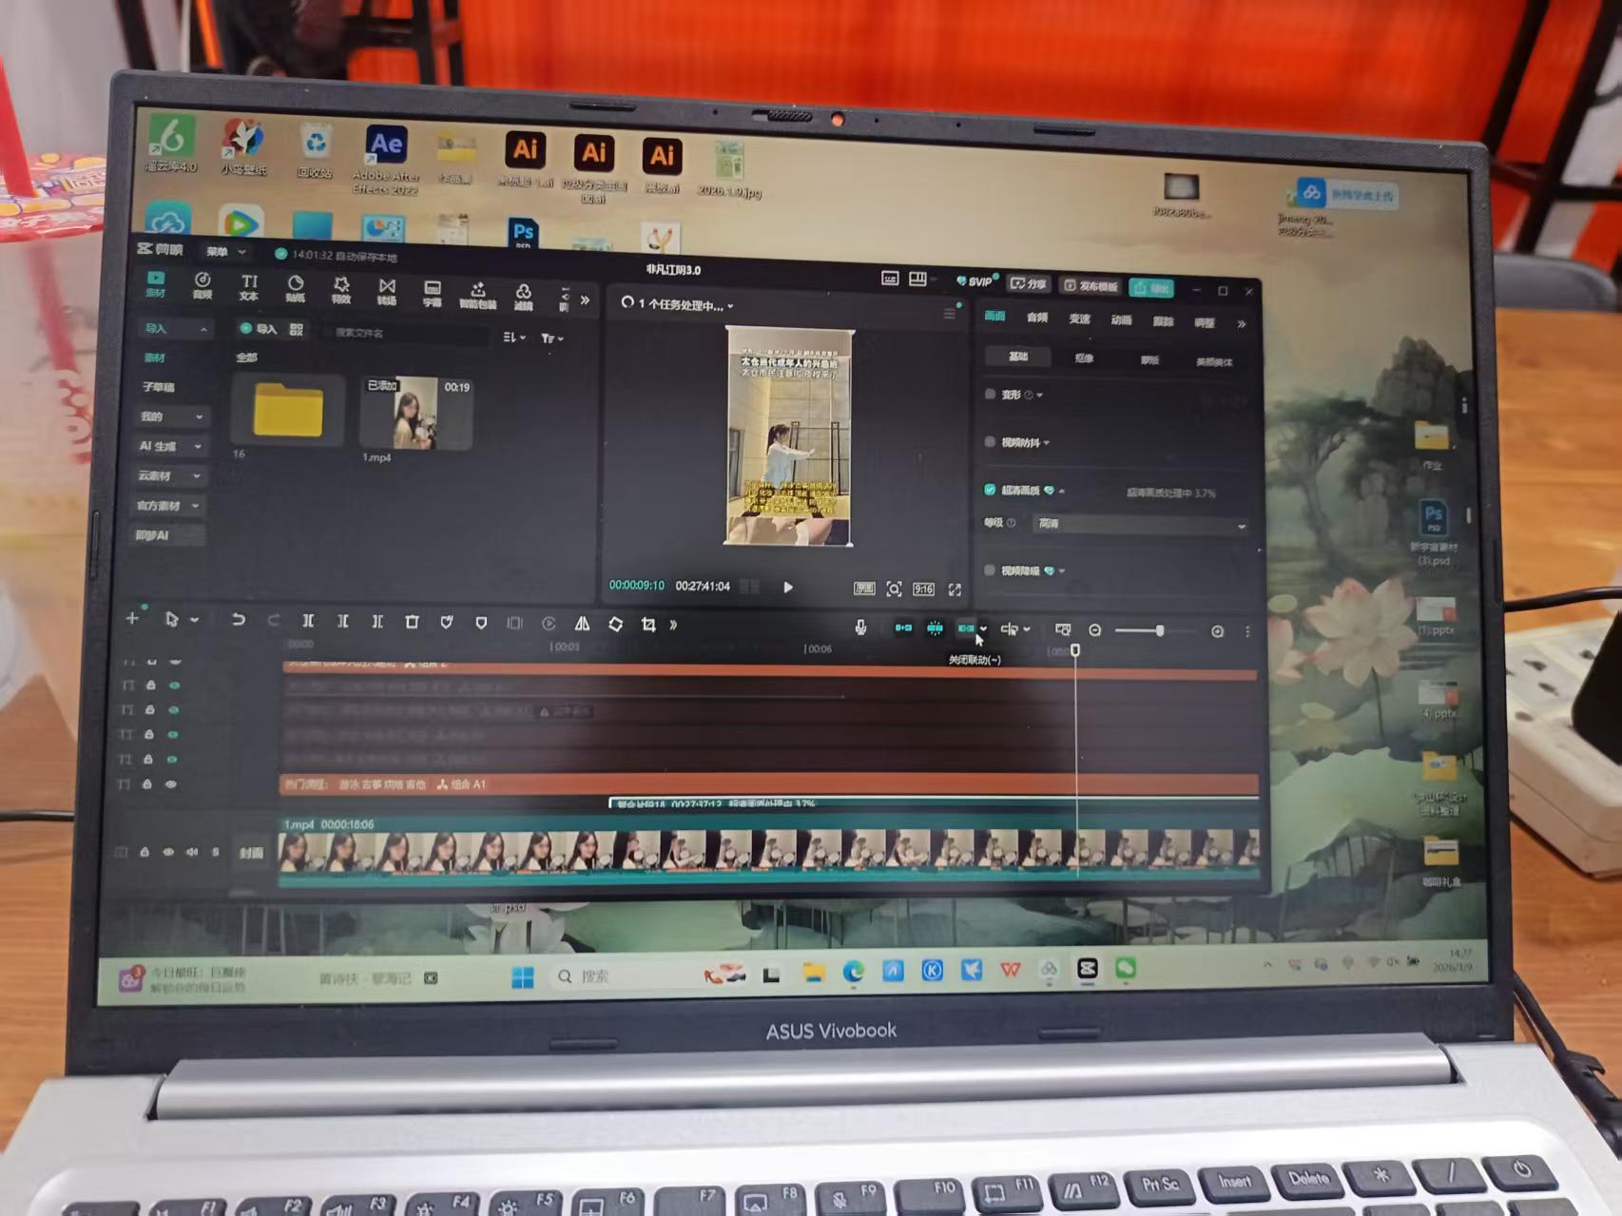Click the play button in preview
This screenshot has width=1622, height=1216.
click(788, 588)
